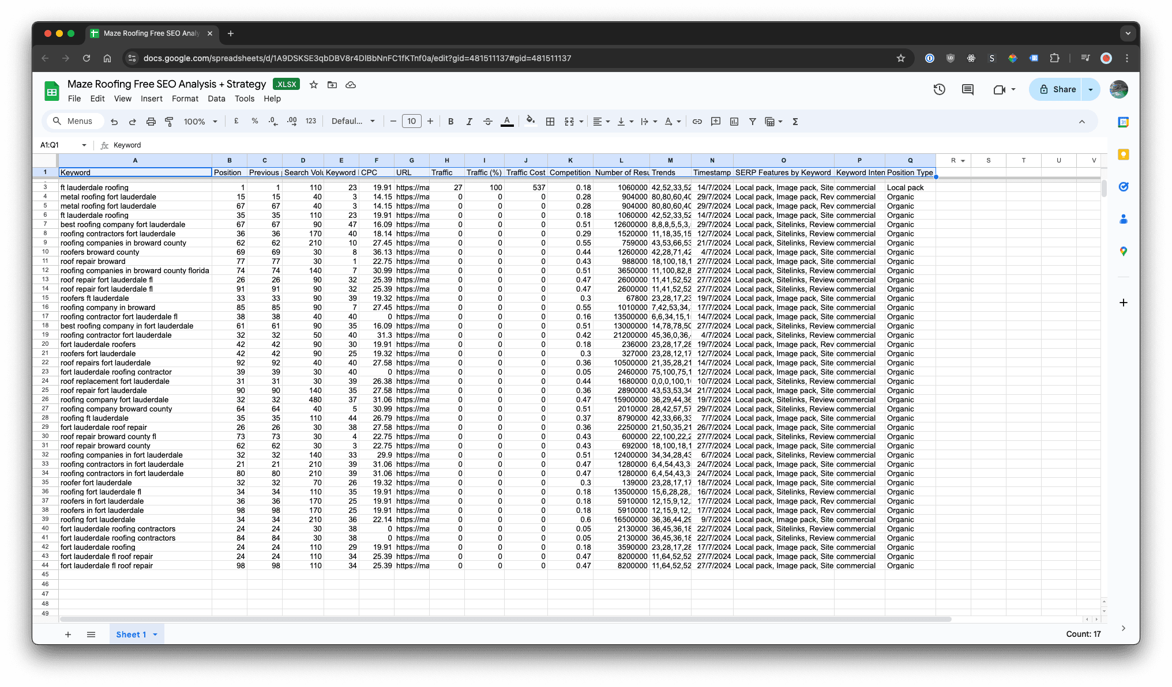Click the Redo icon in toolbar
This screenshot has height=687, width=1172.
pos(133,122)
